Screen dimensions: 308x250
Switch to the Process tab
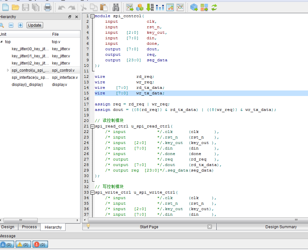point(29,227)
